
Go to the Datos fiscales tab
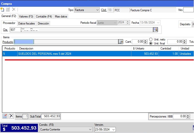27,23
